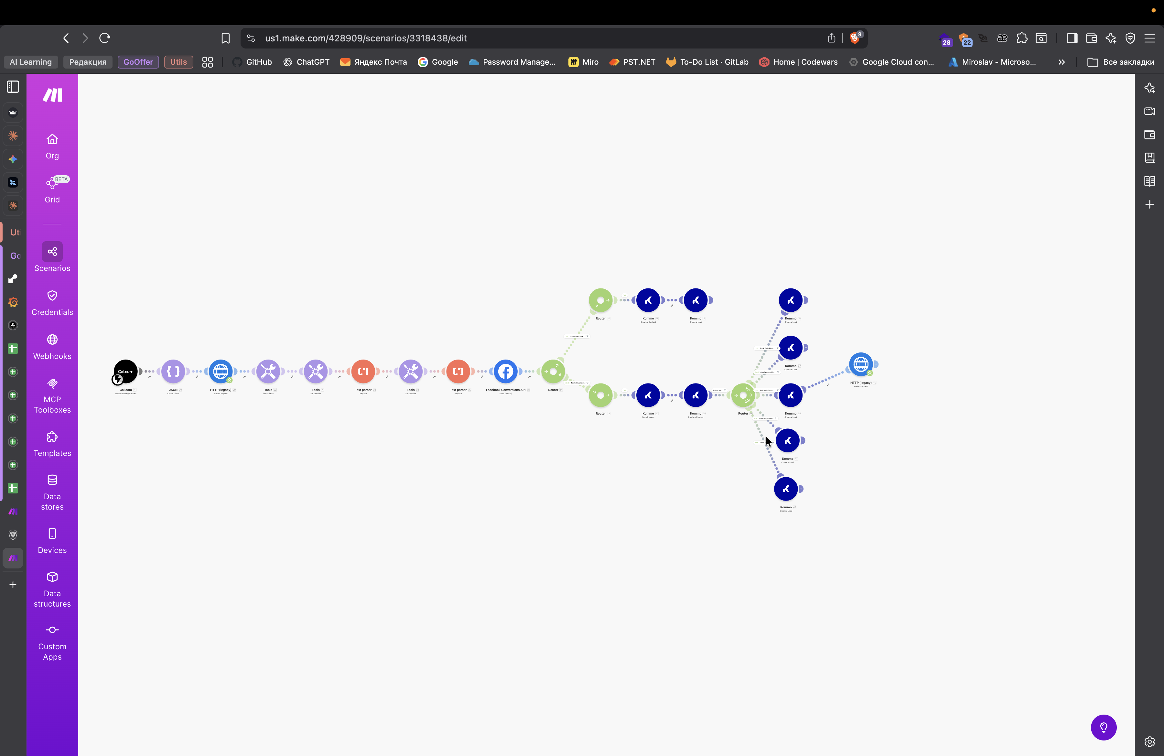Open the Все закладки bookmarks folder

(x=1120, y=62)
